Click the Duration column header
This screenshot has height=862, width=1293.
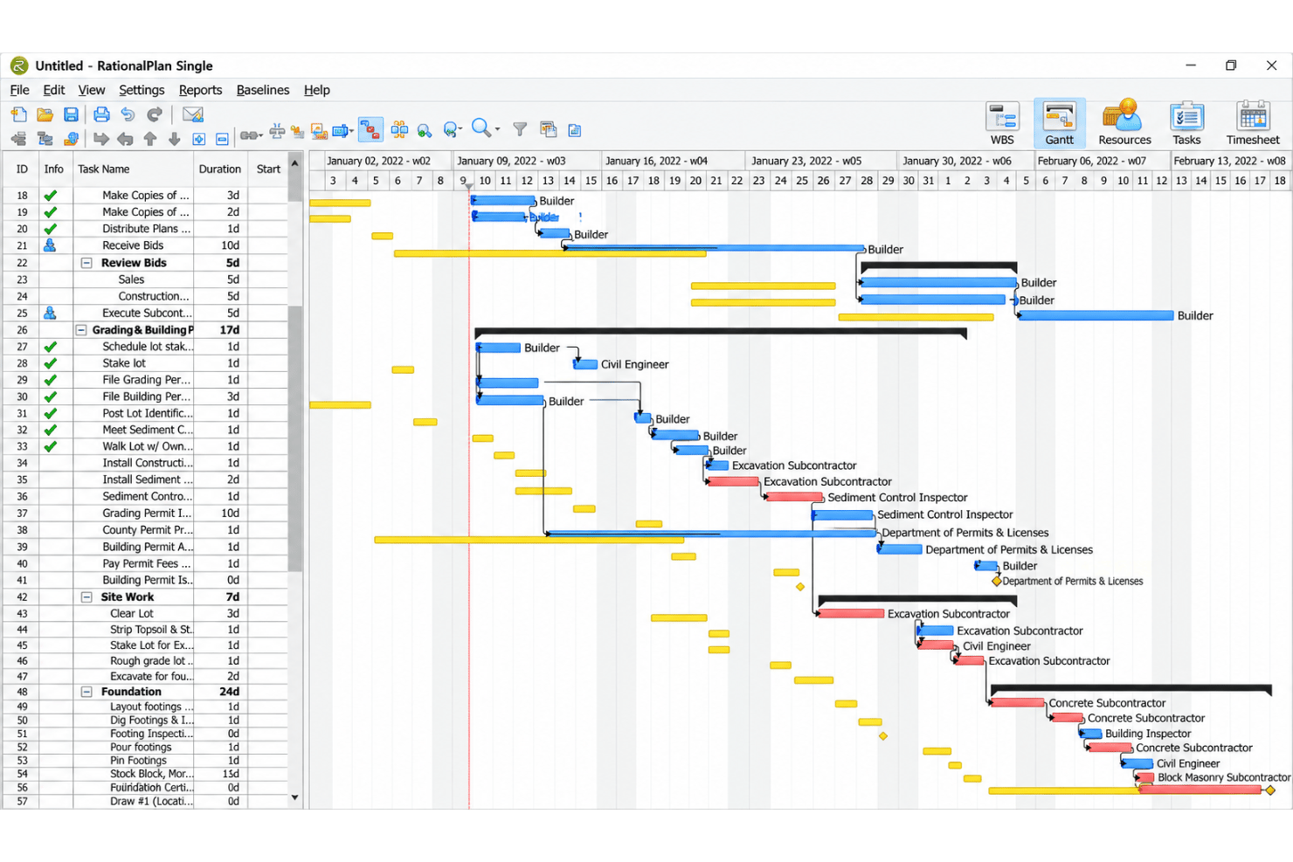[220, 169]
